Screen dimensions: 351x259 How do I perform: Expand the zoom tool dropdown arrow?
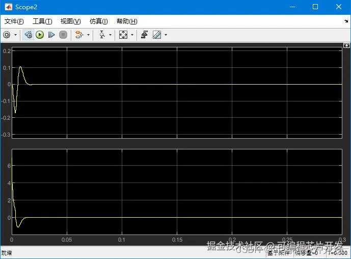[x=110, y=35]
